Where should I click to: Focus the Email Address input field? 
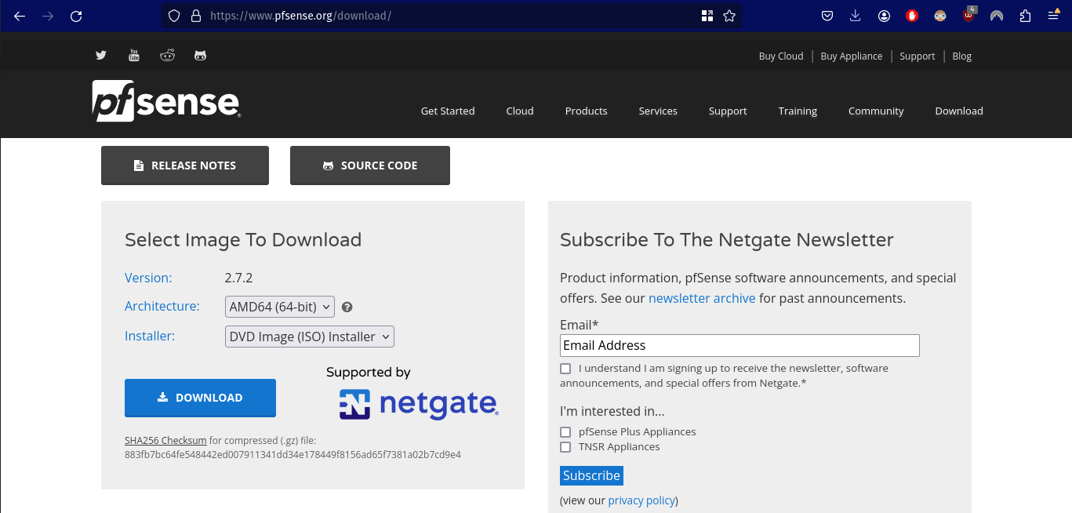point(739,345)
